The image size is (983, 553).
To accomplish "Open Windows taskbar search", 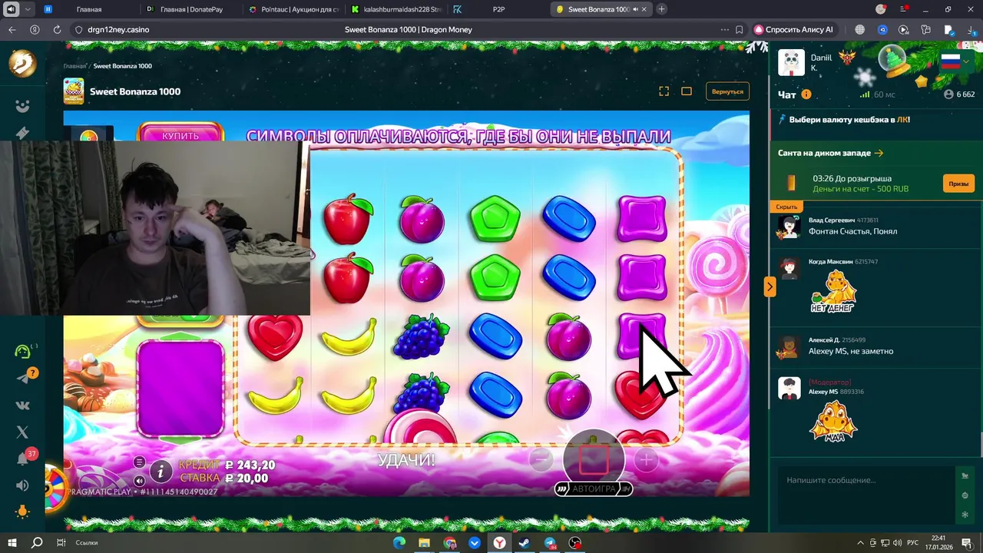I will click(x=36, y=542).
